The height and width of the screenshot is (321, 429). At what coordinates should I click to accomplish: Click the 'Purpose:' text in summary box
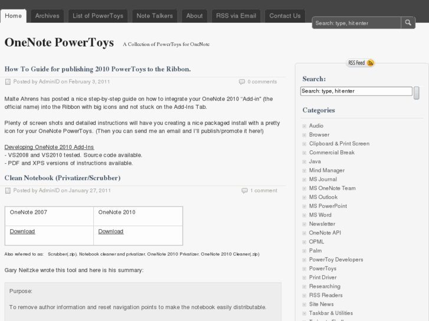click(21, 291)
